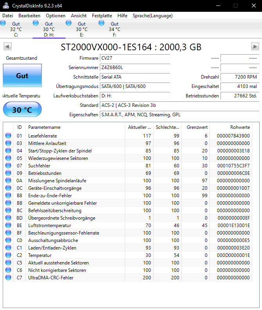Click the Drehzahl value 7200 RPM
262x310 pixels.
240,77
